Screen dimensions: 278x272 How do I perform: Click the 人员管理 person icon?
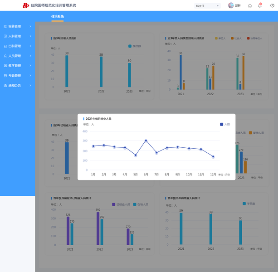5,56
